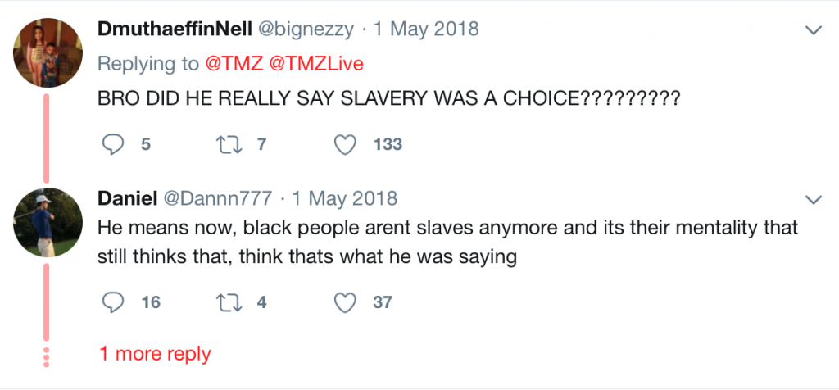The image size is (839, 390).
Task: Open Daniel's tweet 1 May 2018 timestamp
Action: pyautogui.click(x=345, y=198)
